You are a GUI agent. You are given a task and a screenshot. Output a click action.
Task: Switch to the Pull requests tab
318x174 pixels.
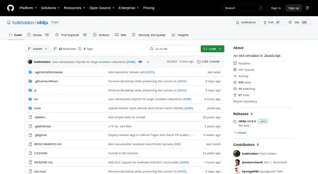pyautogui.click(x=71, y=35)
